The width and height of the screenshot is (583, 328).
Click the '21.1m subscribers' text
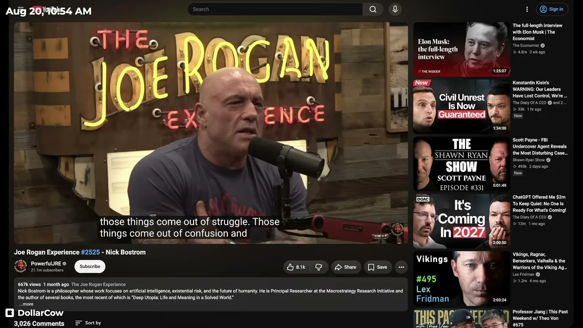[47, 270]
